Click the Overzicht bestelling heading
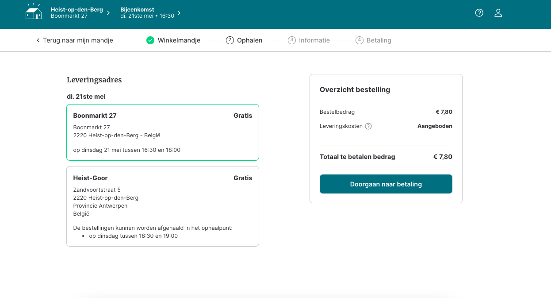Image resolution: width=551 pixels, height=298 pixels. (x=355, y=90)
